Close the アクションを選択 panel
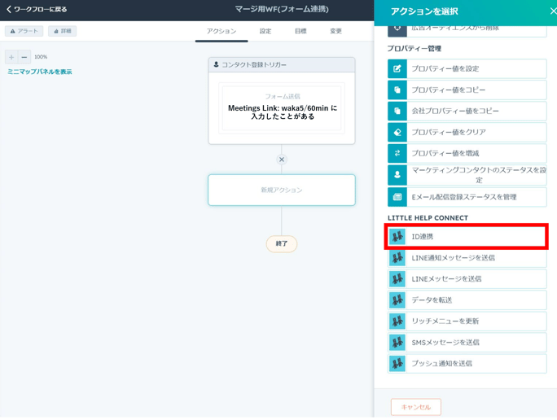Screen dimensions: 557x420 tap(552, 11)
